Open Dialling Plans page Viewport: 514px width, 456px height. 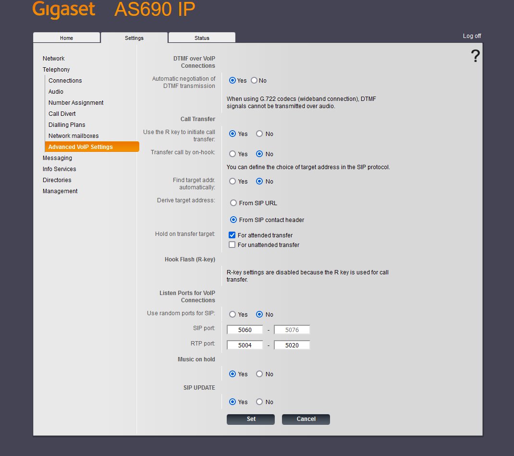[x=67, y=125]
